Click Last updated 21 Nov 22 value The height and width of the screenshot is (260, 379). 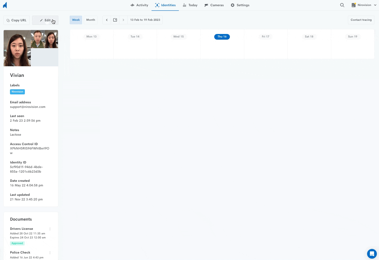tap(26, 199)
